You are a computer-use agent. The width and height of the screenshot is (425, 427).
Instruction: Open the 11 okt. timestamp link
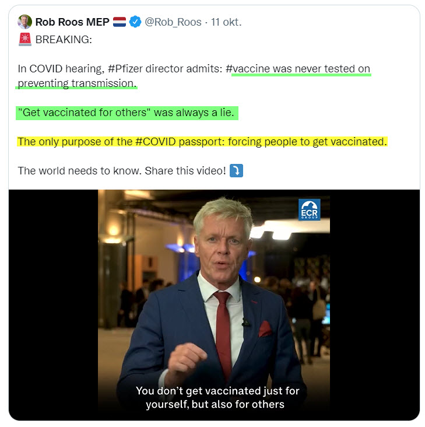click(x=226, y=22)
